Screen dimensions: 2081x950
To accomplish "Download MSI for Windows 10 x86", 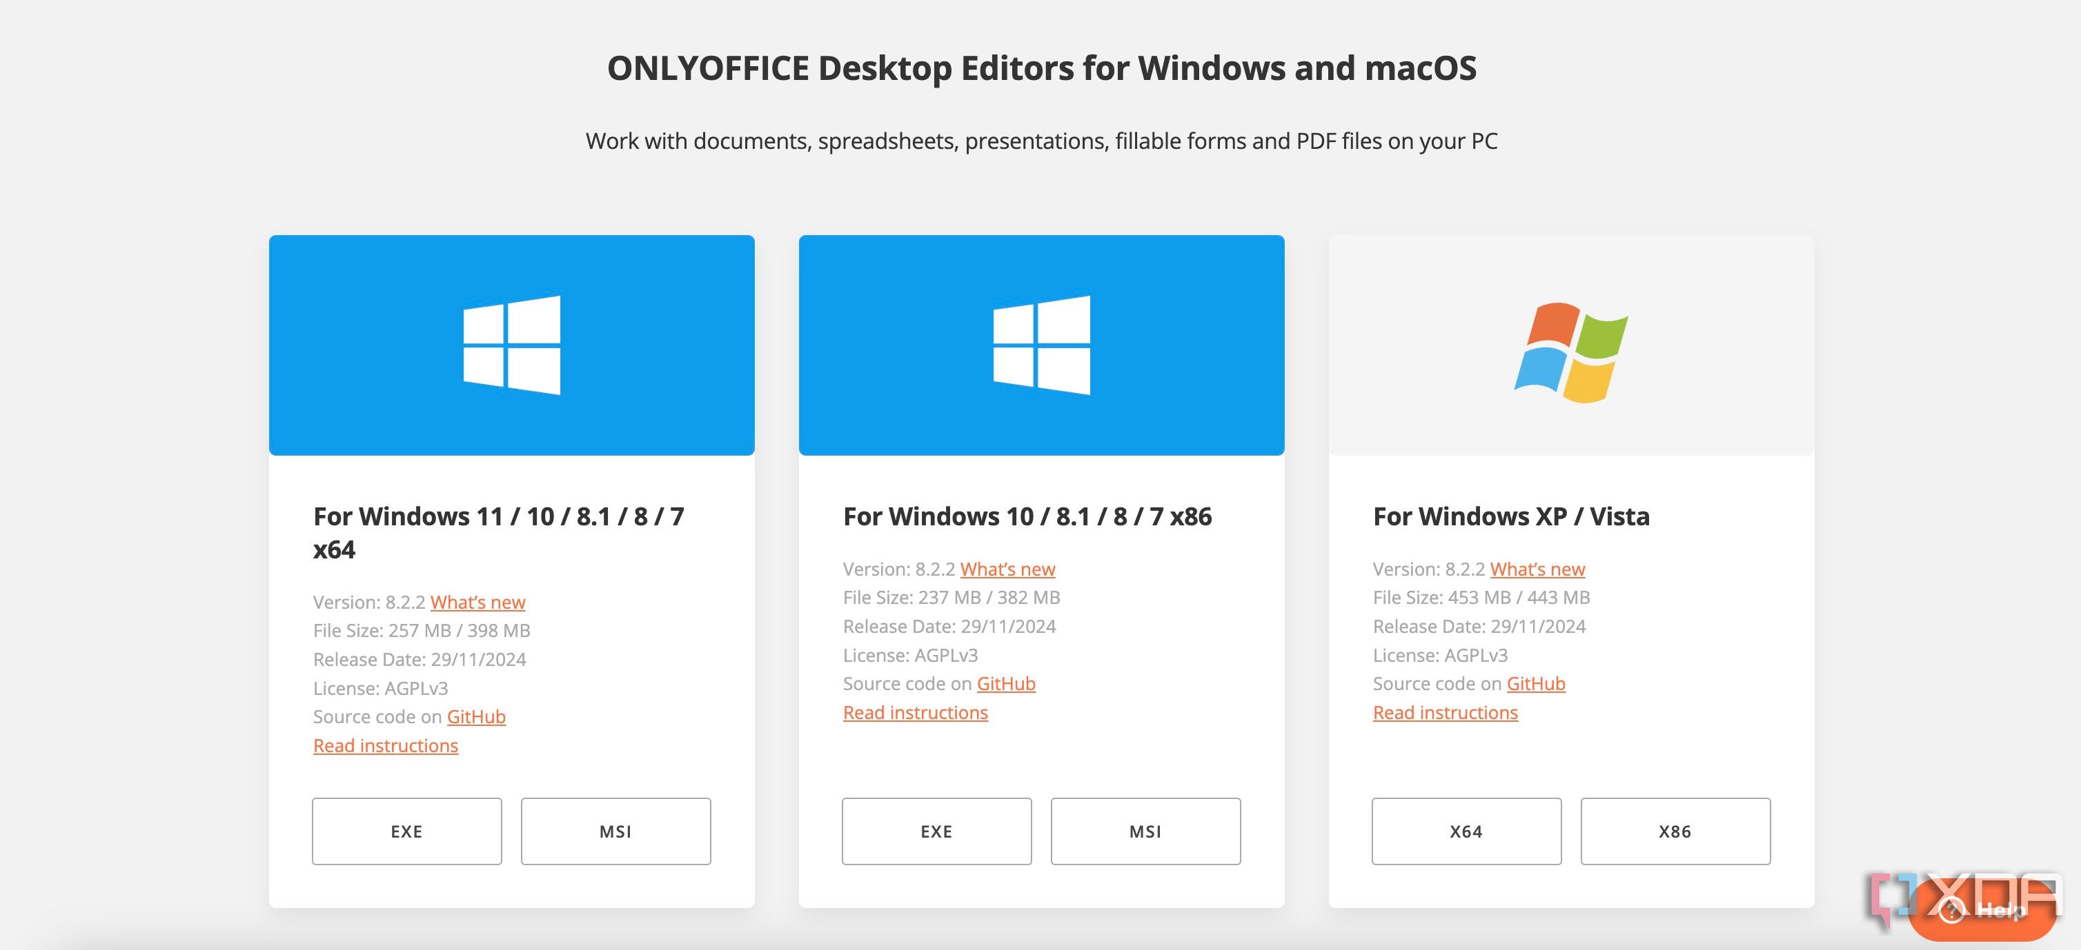I will [x=1145, y=829].
